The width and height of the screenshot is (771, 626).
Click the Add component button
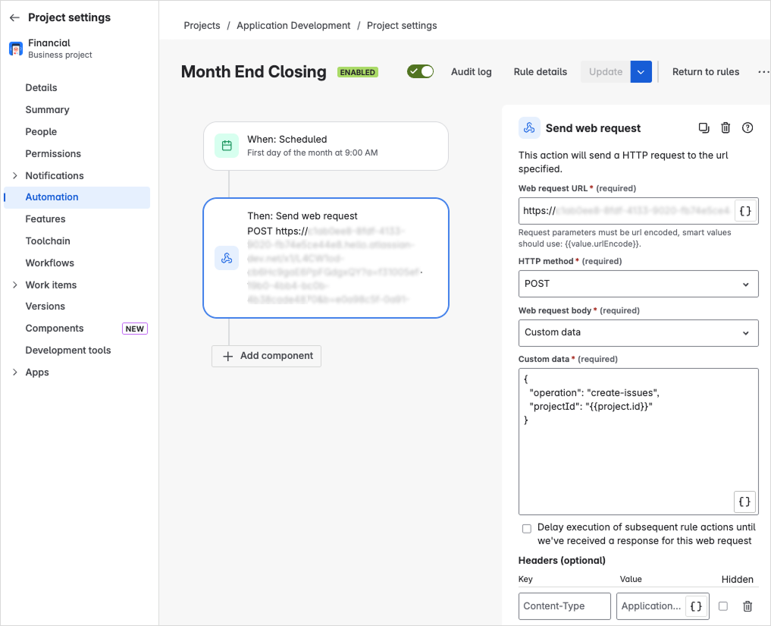pyautogui.click(x=266, y=356)
